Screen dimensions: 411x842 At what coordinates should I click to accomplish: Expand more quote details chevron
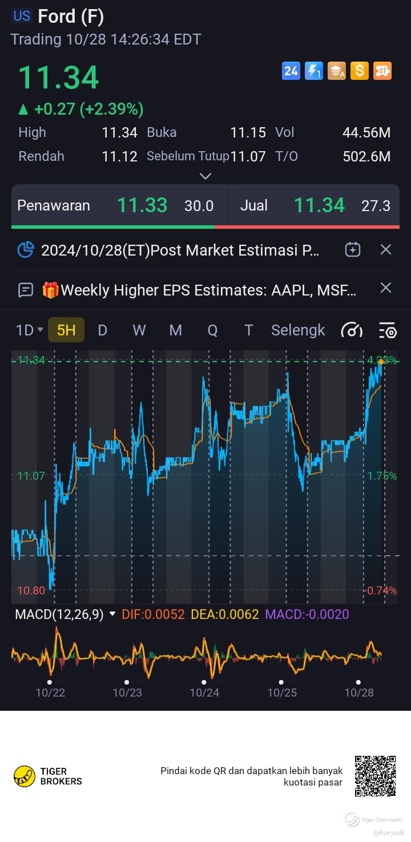click(205, 176)
